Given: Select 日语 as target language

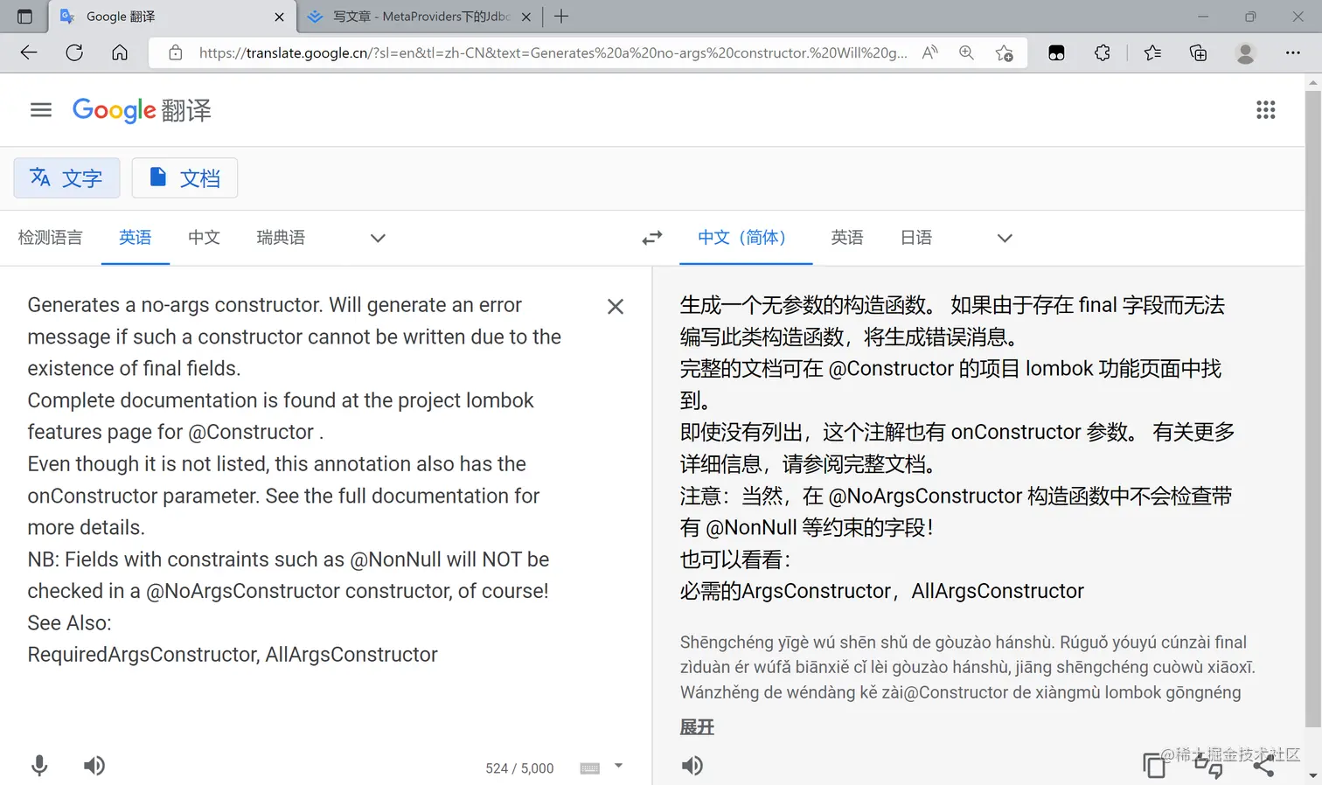Looking at the screenshot, I should coord(916,238).
